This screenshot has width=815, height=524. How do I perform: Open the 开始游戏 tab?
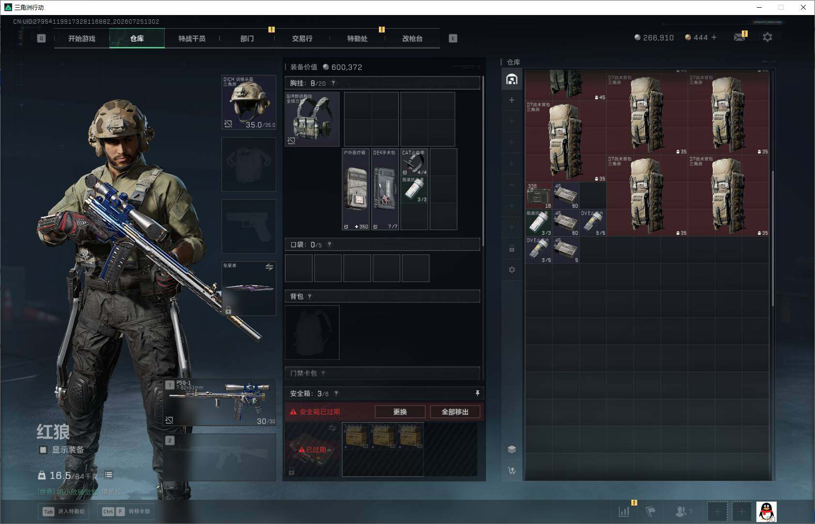click(82, 38)
